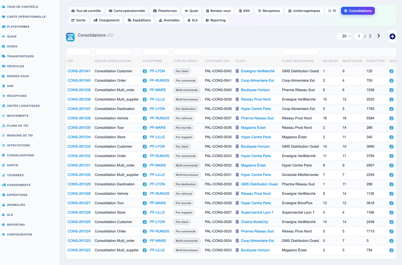Image resolution: width=402 pixels, height=265 pixels.
Task: Click the Plateforme column filter field
Action: point(156,51)
